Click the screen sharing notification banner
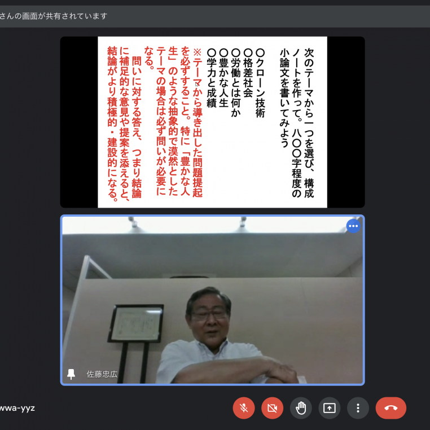The height and width of the screenshot is (430, 430). coord(215,16)
